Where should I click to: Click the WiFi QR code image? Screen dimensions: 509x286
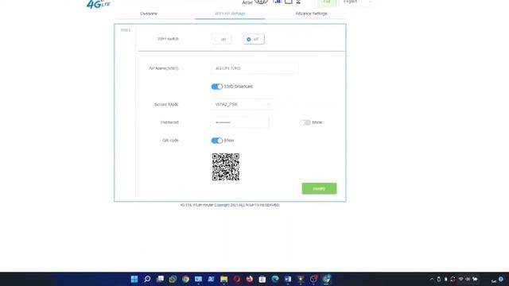(x=226, y=167)
